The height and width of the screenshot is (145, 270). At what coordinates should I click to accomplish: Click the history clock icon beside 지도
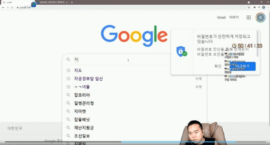point(68,70)
